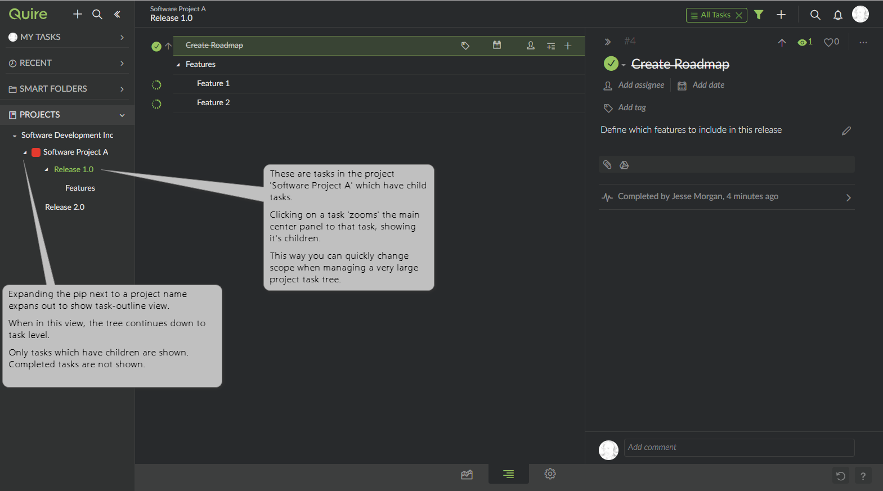The width and height of the screenshot is (883, 491).
Task: Select Release 2.0 in sidebar tree
Action: click(65, 207)
